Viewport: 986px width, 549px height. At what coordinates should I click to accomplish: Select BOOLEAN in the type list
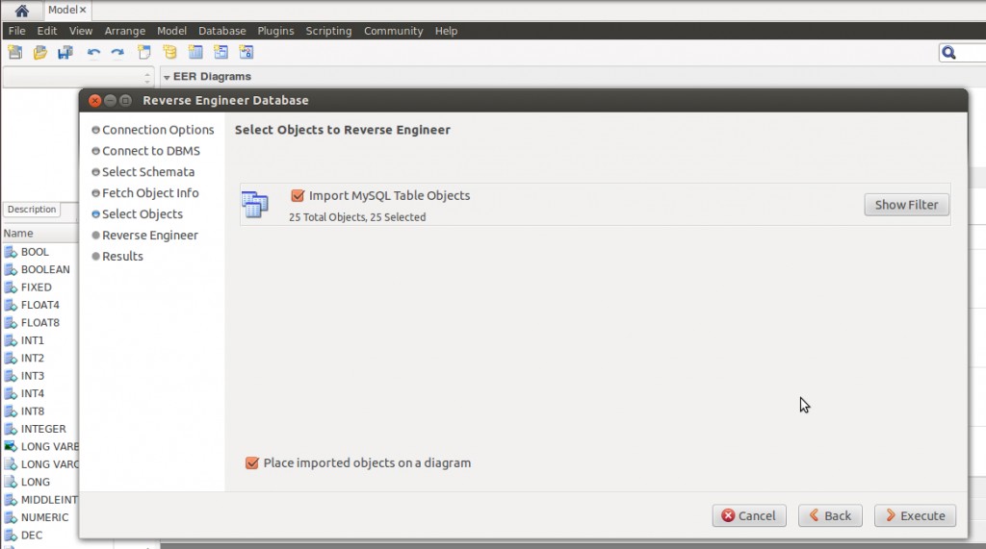coord(45,269)
